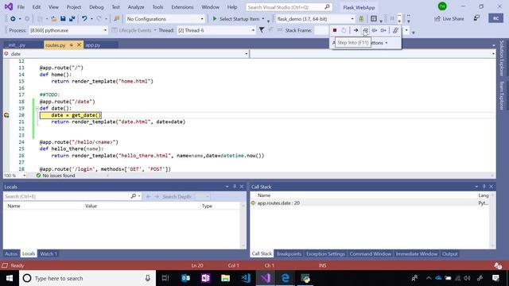Collapse the date() function outline at line 19
This screenshot has height=286, width=509.
[x=37, y=108]
